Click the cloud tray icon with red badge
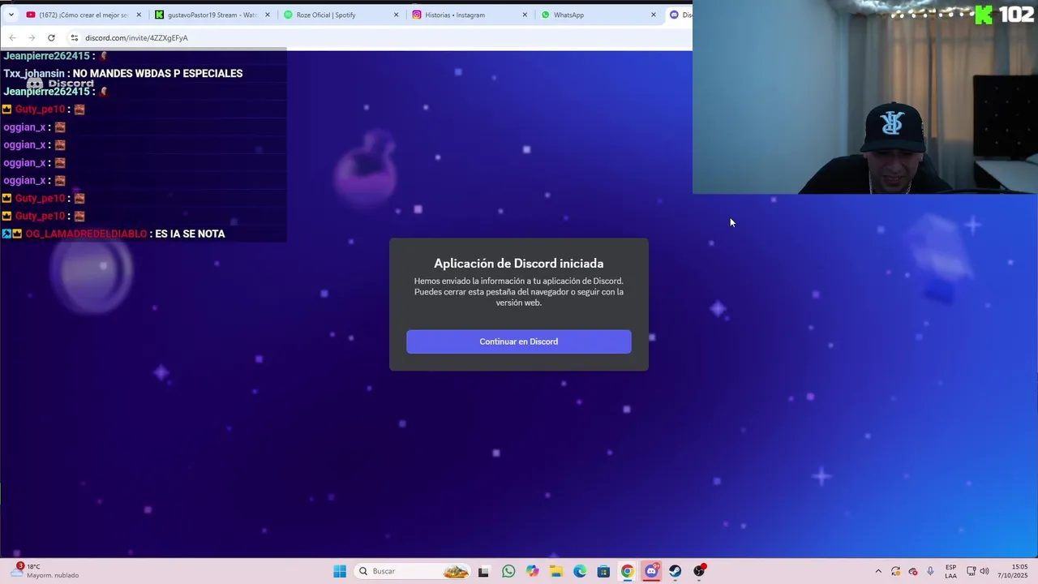This screenshot has width=1038, height=584. tap(912, 571)
